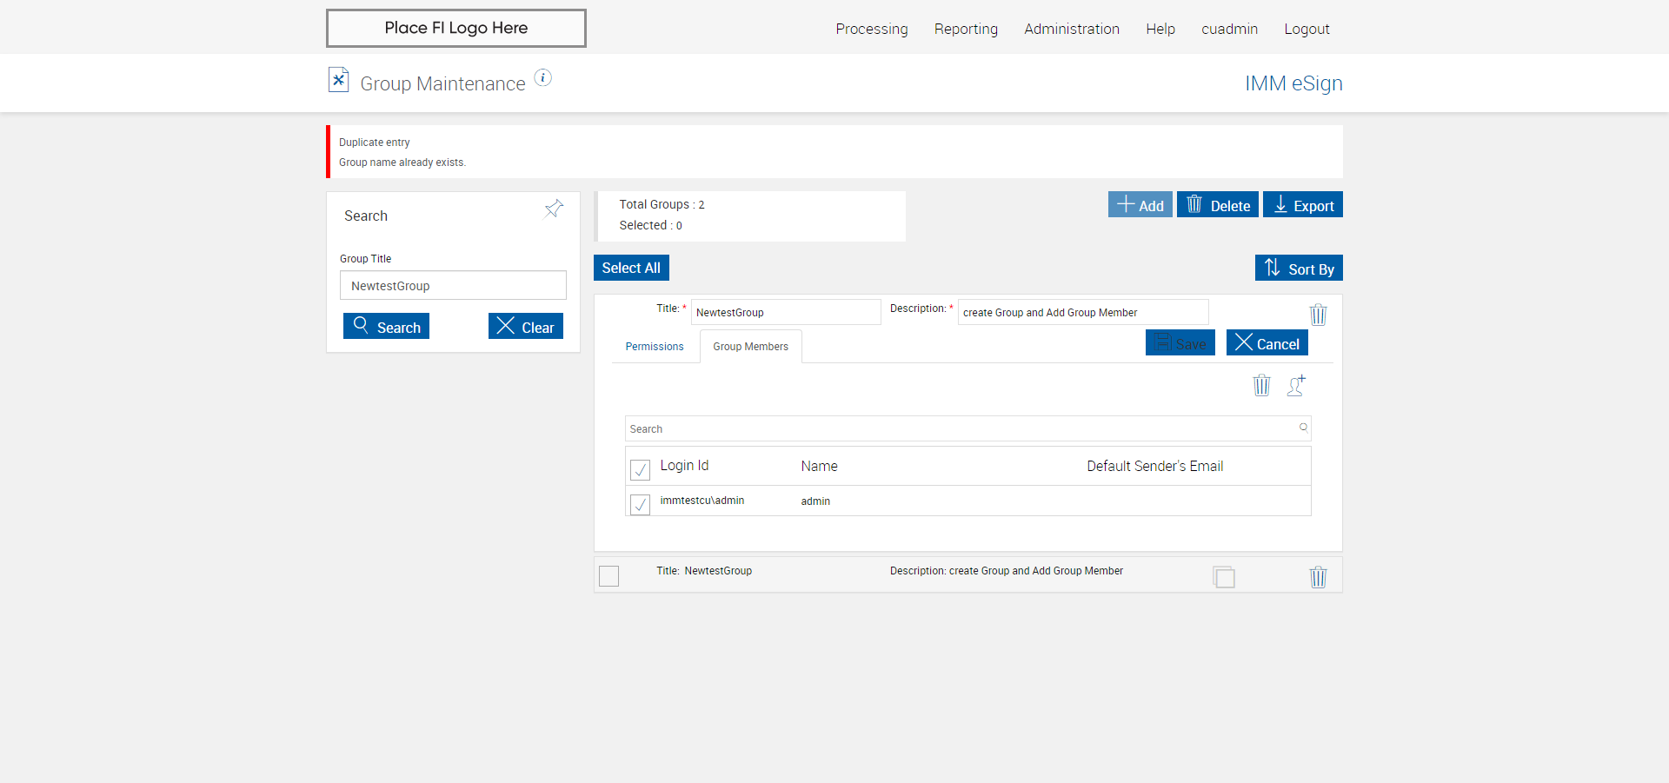Click the Group Title search input field
The height and width of the screenshot is (783, 1669).
coord(453,286)
